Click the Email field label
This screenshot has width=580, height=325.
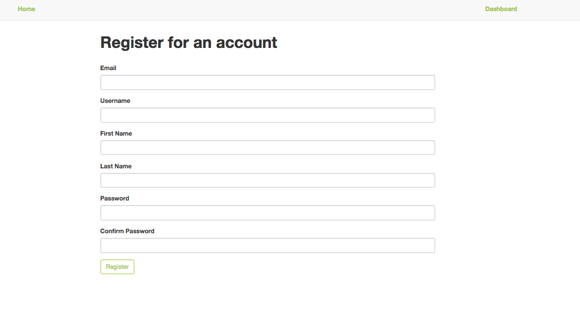[x=108, y=68]
